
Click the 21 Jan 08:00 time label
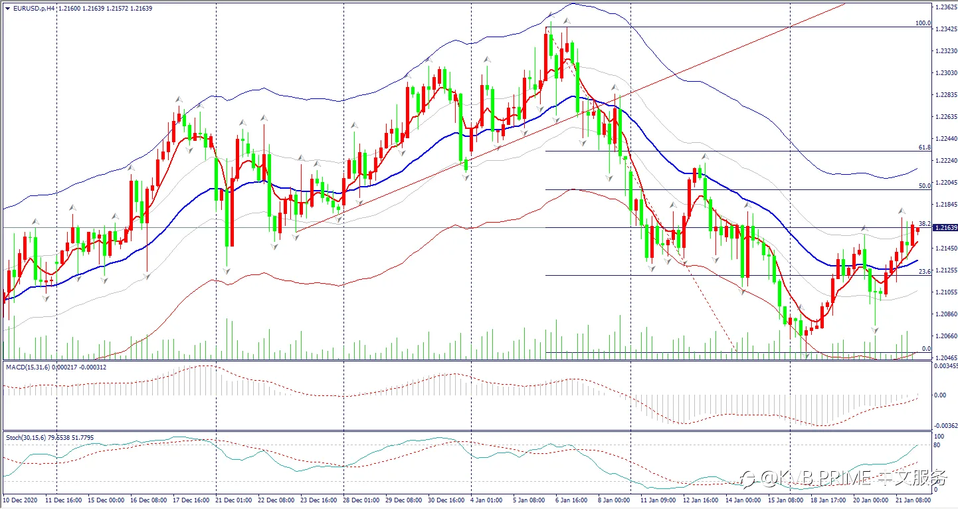click(x=914, y=499)
